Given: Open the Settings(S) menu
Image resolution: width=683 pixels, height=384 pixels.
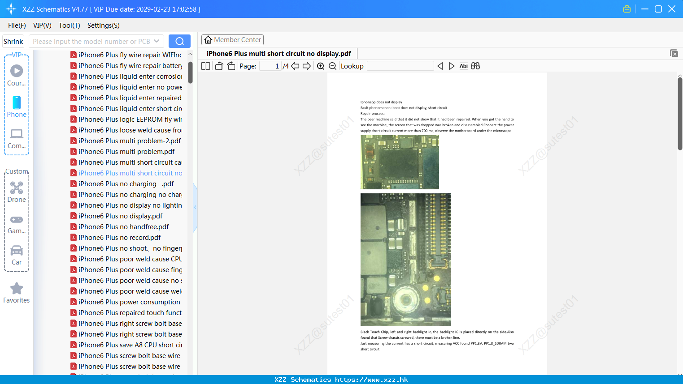Looking at the screenshot, I should click(104, 26).
